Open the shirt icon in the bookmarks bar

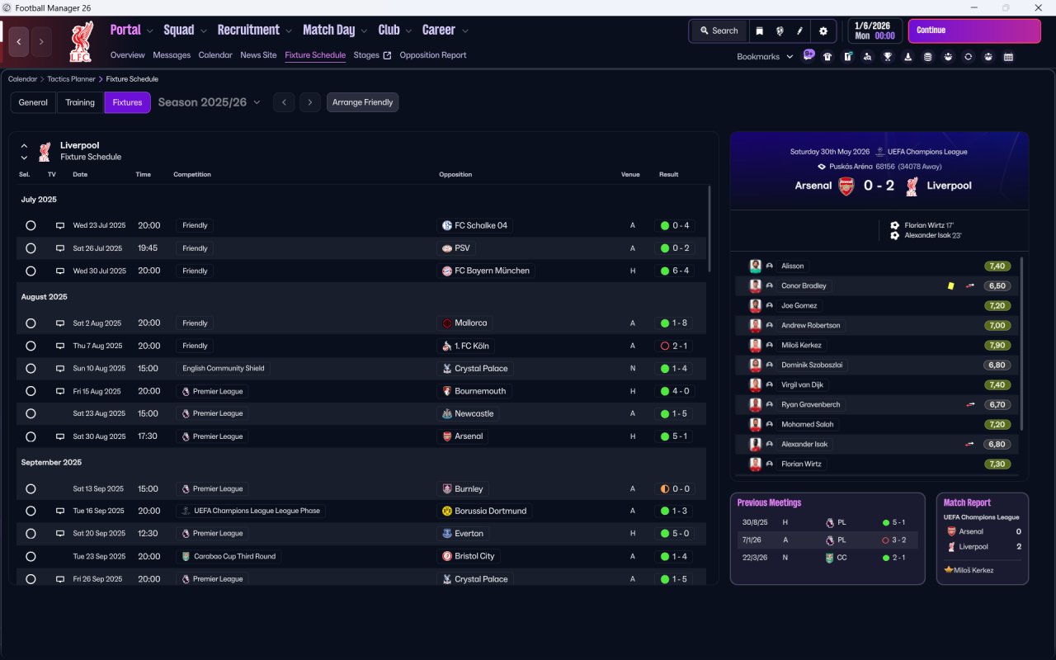coord(827,57)
